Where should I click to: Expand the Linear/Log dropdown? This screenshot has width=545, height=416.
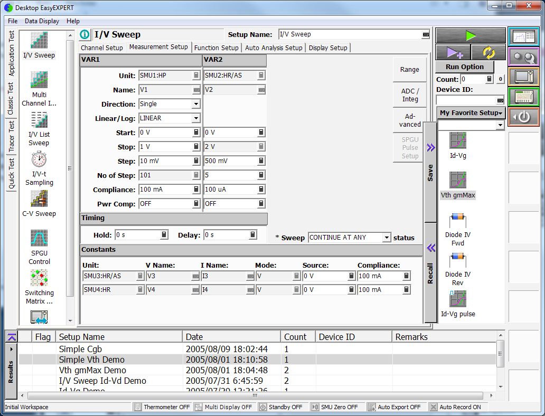click(x=196, y=118)
